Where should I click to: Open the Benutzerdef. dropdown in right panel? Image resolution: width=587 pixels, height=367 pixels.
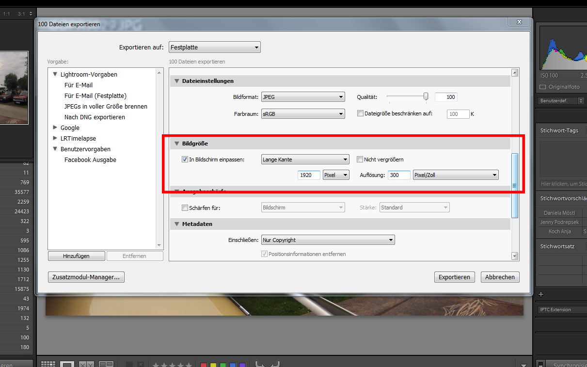561,101
